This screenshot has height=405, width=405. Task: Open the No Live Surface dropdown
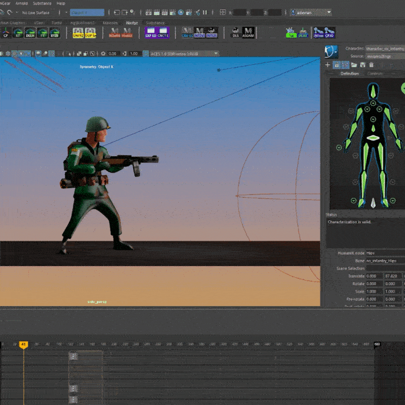coord(36,12)
